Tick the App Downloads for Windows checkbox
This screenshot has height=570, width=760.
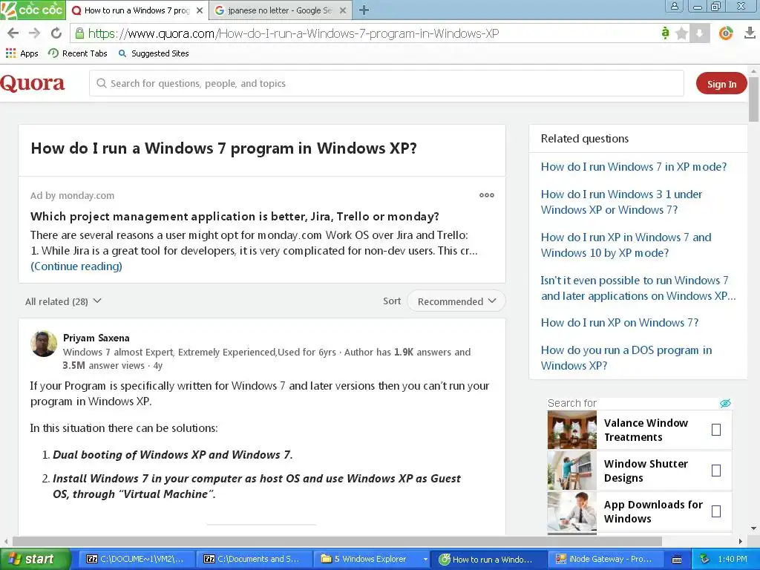(x=716, y=511)
